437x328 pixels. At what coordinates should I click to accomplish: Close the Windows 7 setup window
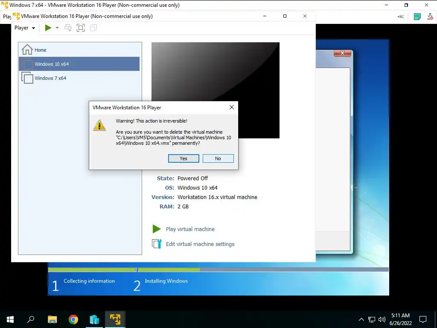tap(343, 53)
